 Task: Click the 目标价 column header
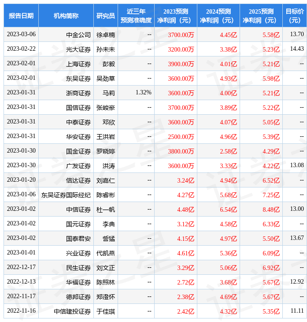(x=295, y=16)
